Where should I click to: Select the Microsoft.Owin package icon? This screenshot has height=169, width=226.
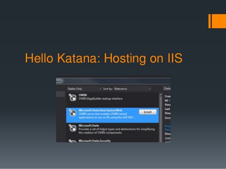click(73, 128)
